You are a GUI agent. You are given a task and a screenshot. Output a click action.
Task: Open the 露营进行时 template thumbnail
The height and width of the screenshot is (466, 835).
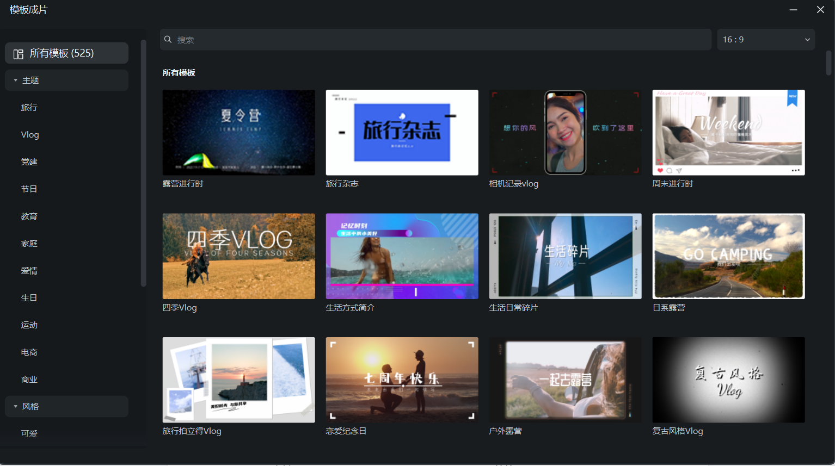[x=238, y=132]
